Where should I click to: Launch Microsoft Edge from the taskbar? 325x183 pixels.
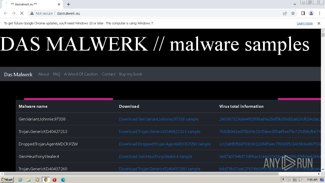pos(63,180)
